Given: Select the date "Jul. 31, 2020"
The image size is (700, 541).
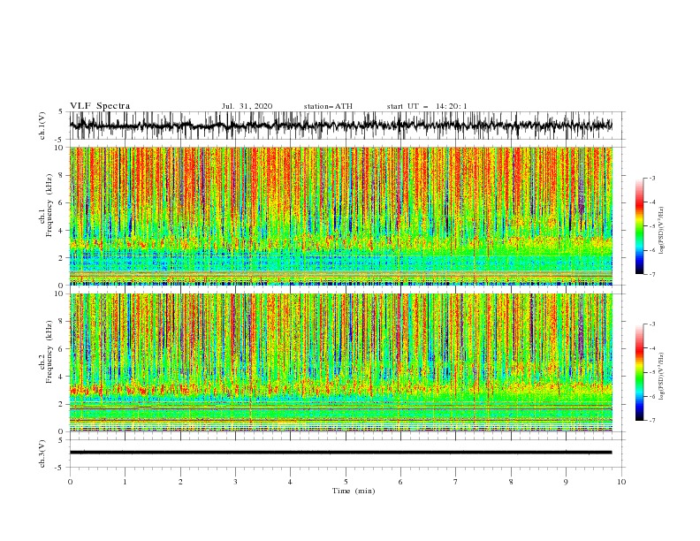Looking at the screenshot, I should (247, 106).
